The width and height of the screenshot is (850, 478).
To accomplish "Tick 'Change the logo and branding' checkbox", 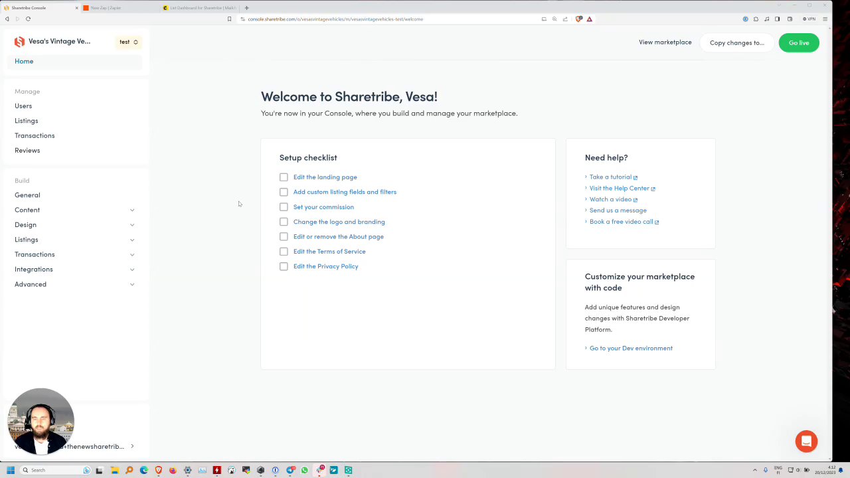I will (284, 222).
